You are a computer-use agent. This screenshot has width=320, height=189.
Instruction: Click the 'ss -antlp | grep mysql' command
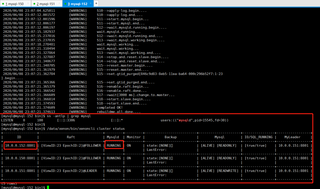[x=69, y=116]
